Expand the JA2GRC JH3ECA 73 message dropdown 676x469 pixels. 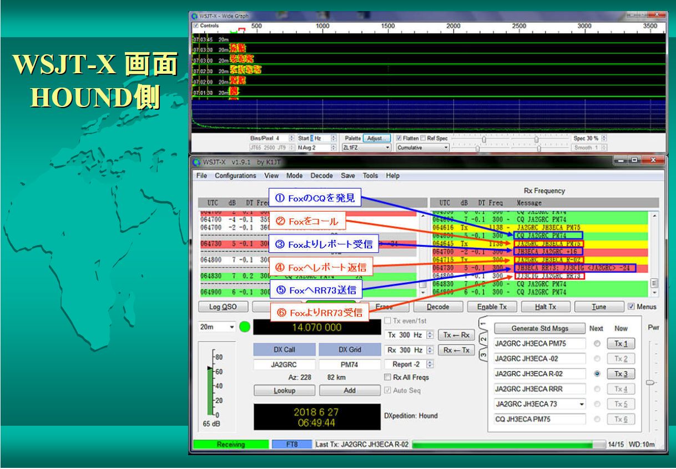click(582, 404)
